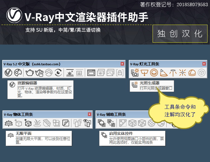The image size is (210, 162).
Task: Select the sphere light icon
Action: click(154, 73)
